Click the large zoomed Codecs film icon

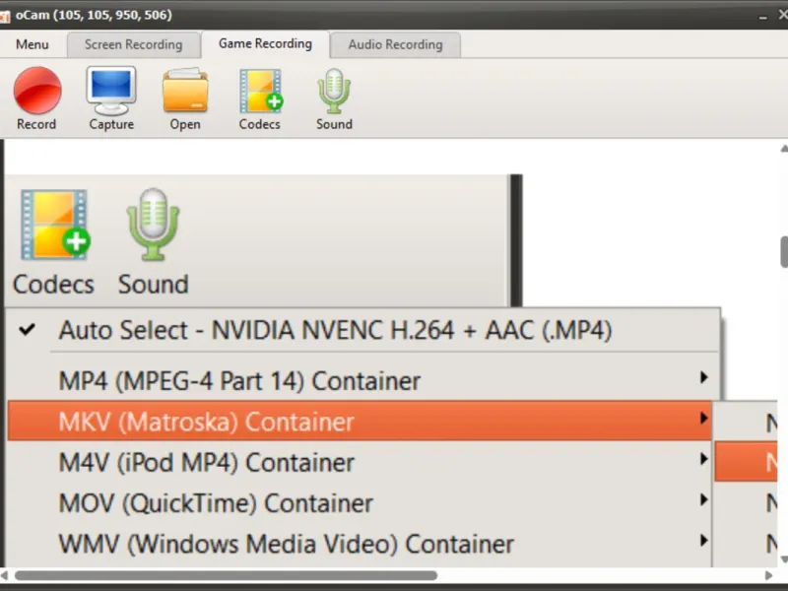(x=55, y=225)
